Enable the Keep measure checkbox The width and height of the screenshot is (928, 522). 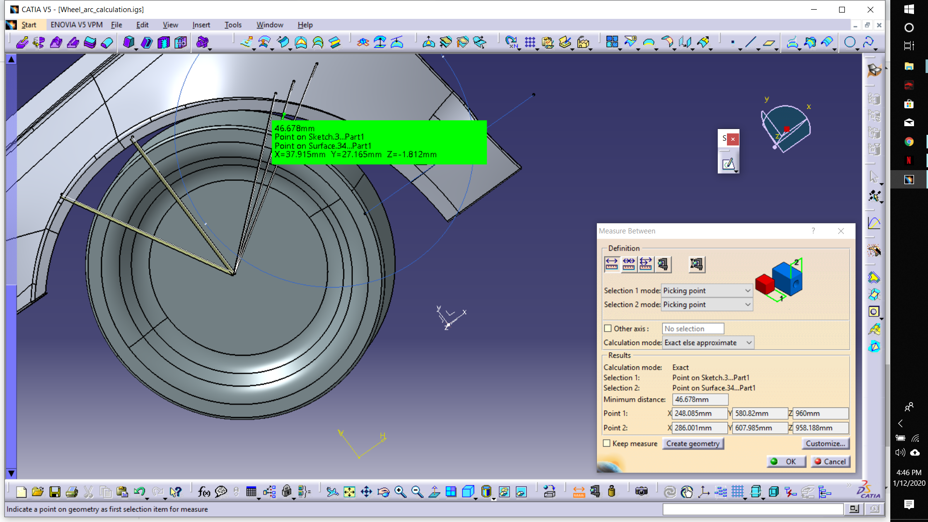607,443
